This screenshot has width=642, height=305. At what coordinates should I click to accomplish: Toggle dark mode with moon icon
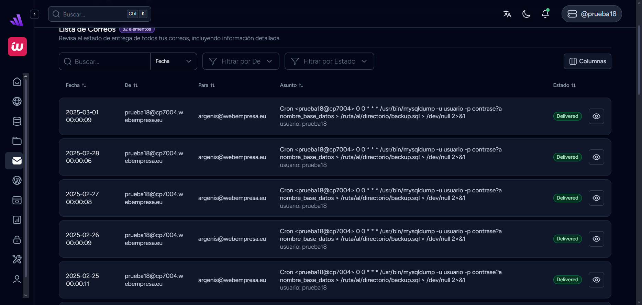(526, 14)
